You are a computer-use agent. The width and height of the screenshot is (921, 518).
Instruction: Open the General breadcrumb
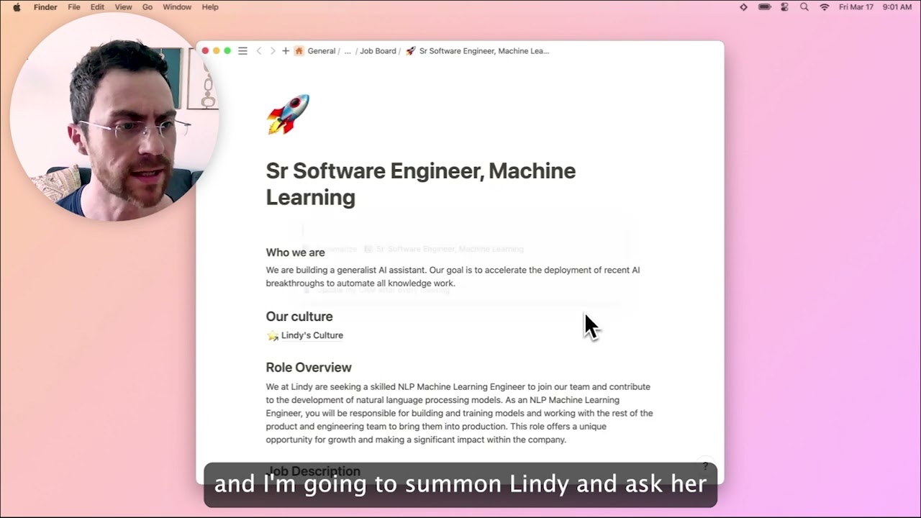(x=322, y=51)
